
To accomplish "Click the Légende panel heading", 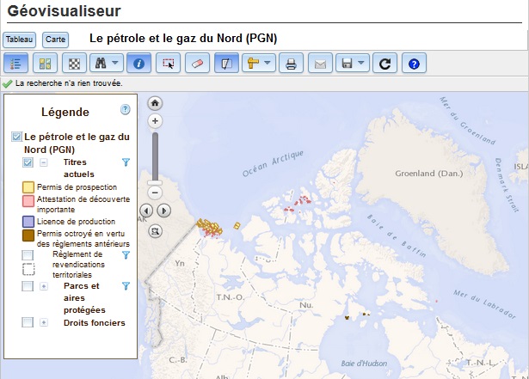I will pyautogui.click(x=65, y=113).
